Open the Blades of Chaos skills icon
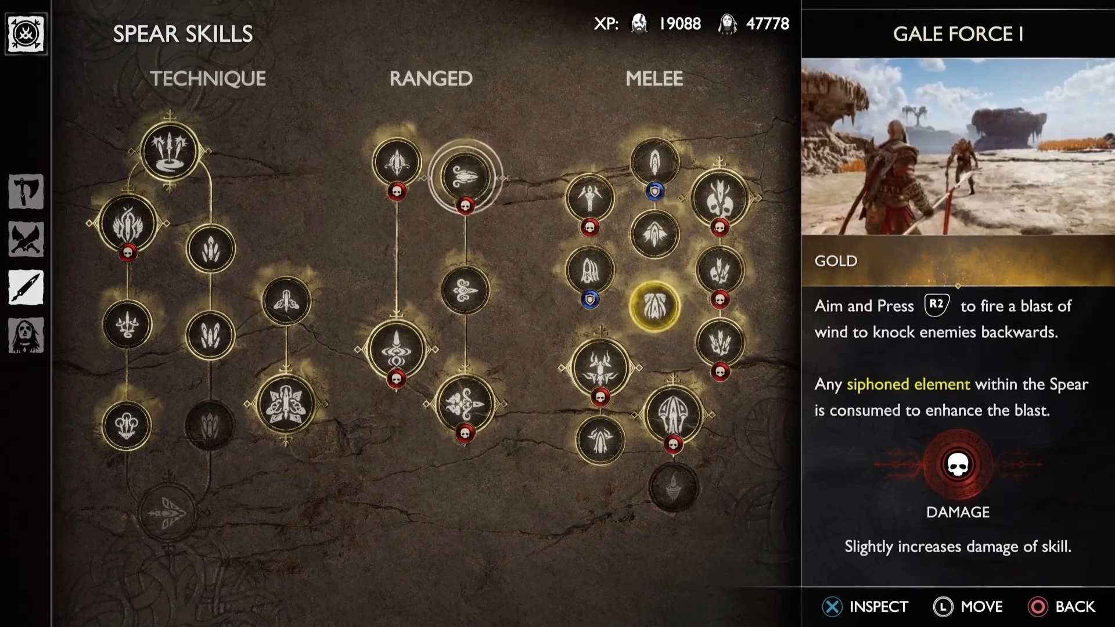1115x627 pixels. pos(26,239)
